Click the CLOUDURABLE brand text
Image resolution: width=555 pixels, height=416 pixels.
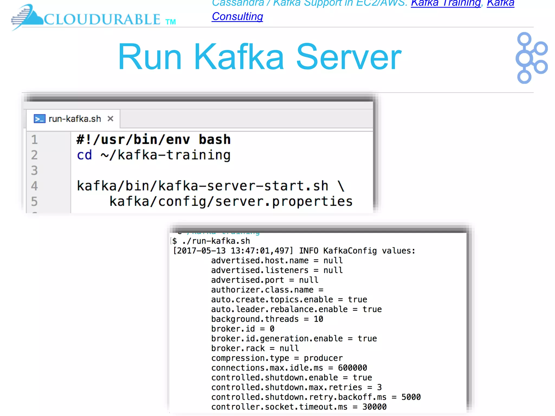pos(102,19)
